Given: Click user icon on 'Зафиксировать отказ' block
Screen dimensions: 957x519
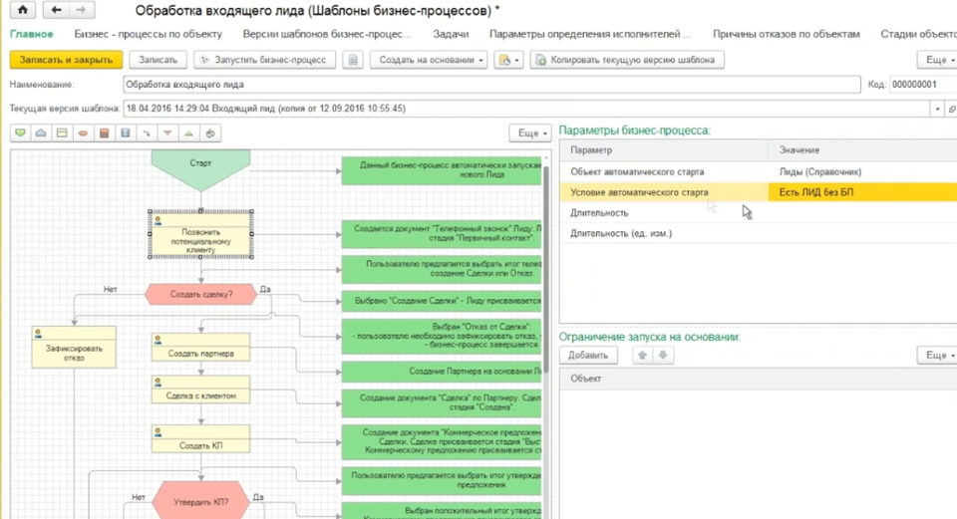Looking at the screenshot, I should (39, 334).
